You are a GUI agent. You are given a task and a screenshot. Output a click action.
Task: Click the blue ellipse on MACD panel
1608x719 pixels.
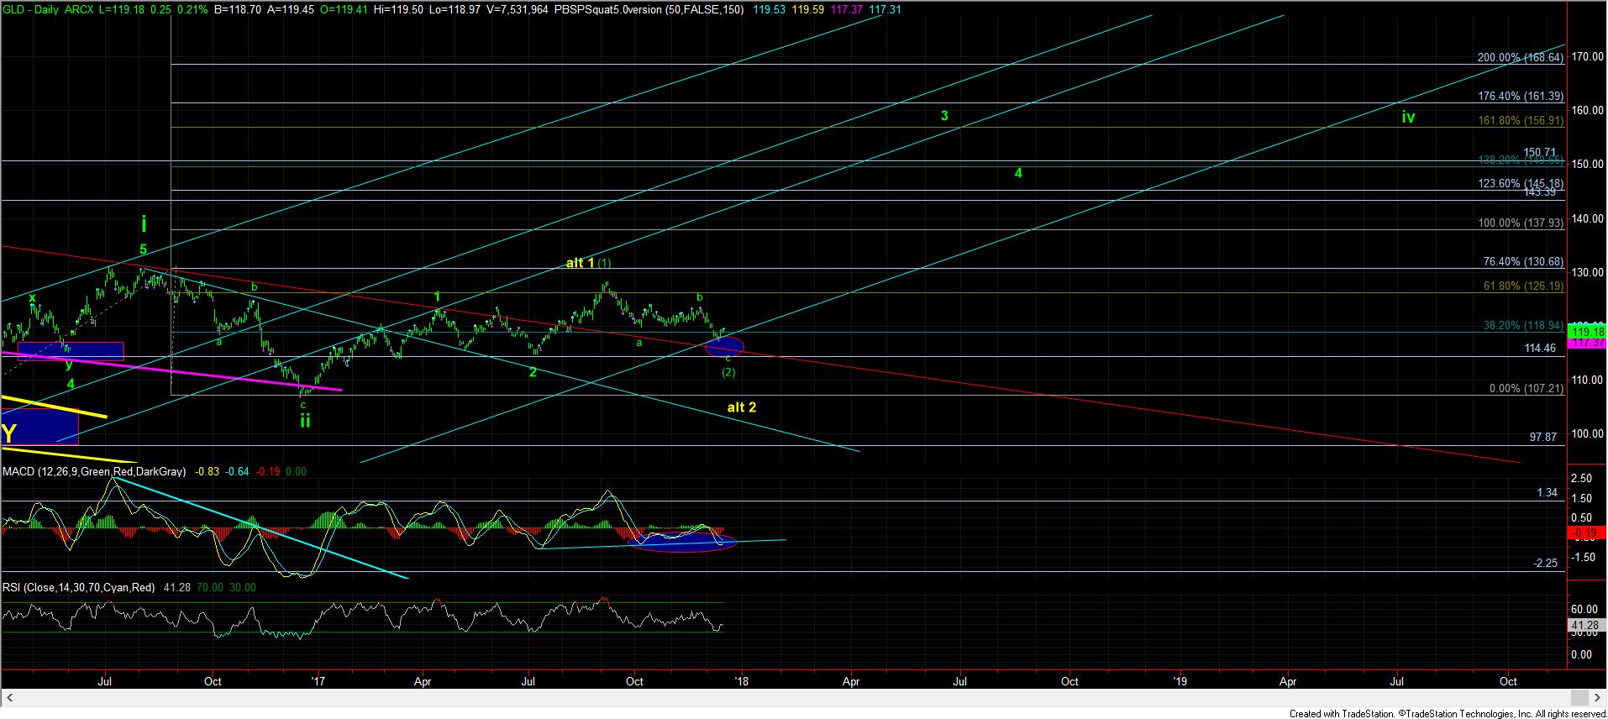(682, 542)
